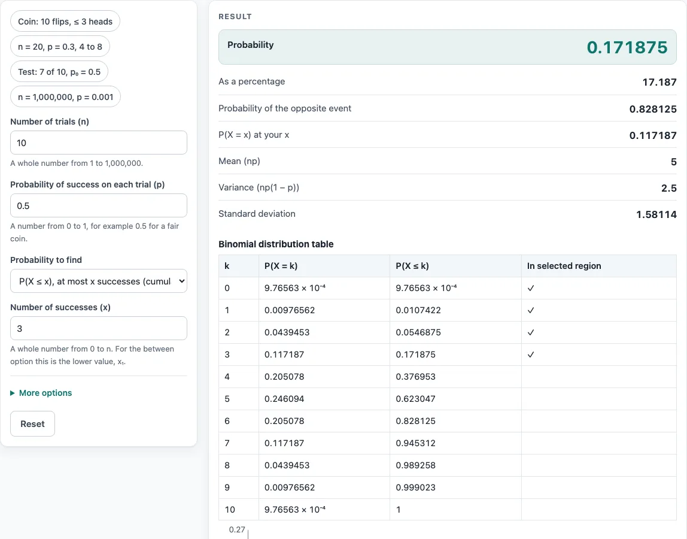Focus the Probability of success input
The width and height of the screenshot is (687, 539).
pyautogui.click(x=99, y=205)
